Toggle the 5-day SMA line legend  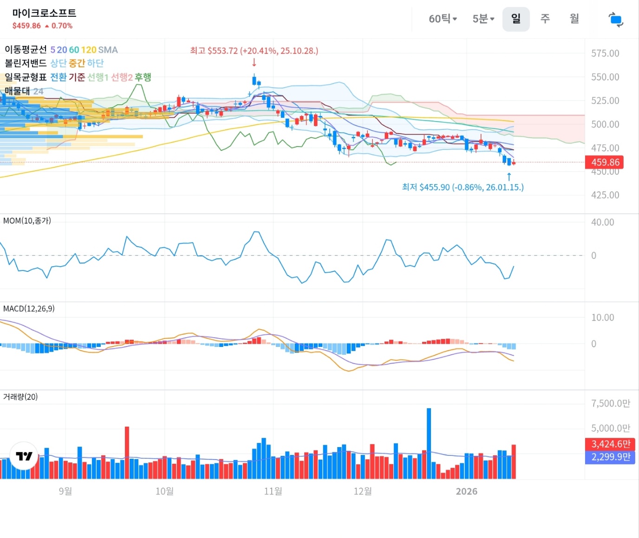tap(52, 50)
